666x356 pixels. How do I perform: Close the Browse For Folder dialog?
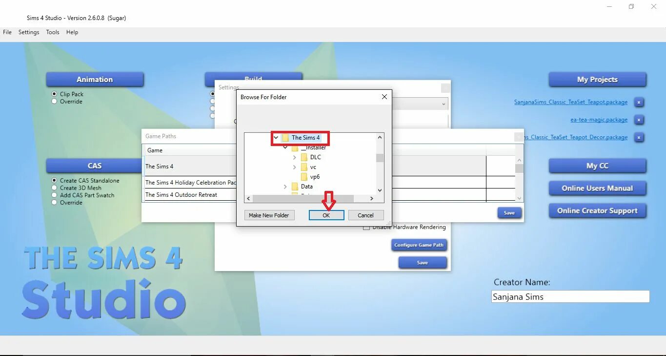tap(384, 97)
